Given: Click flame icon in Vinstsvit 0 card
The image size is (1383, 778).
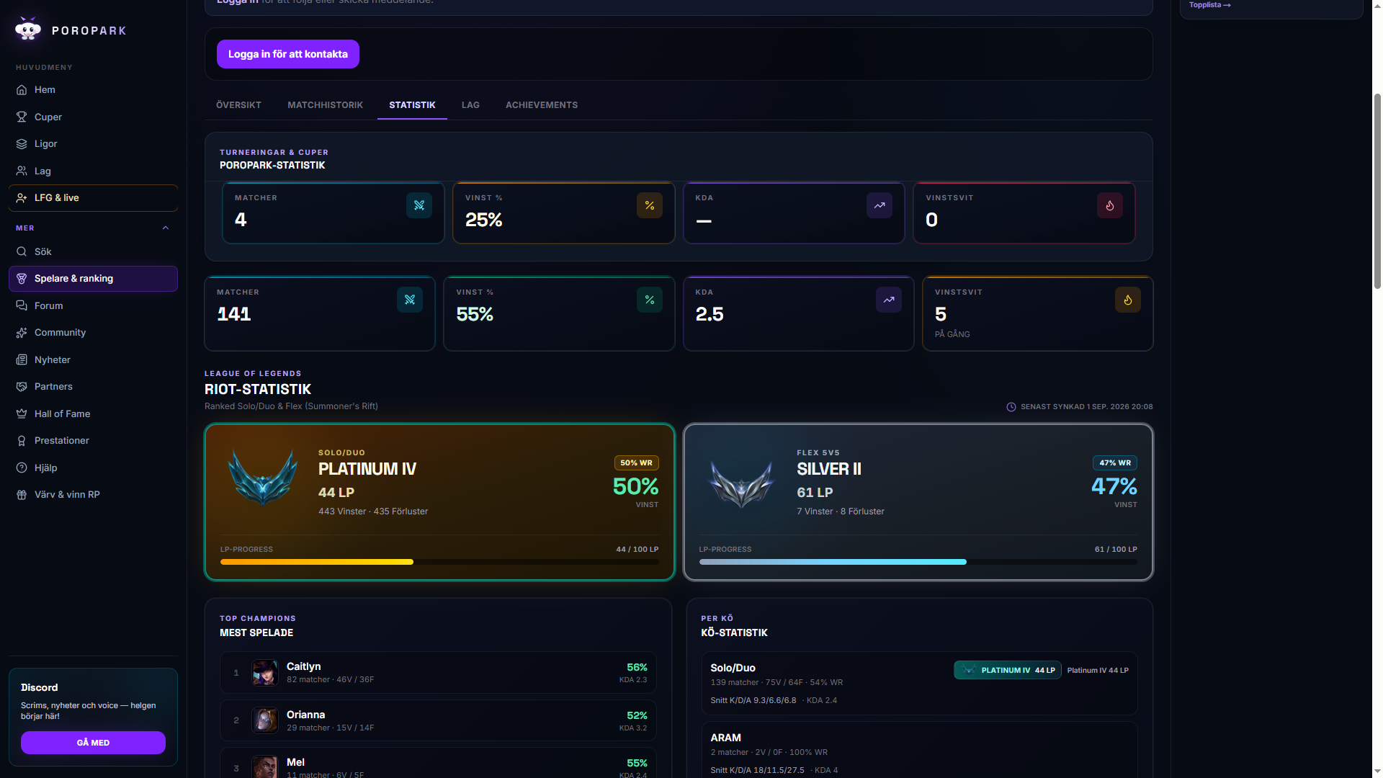Looking at the screenshot, I should [x=1110, y=205].
